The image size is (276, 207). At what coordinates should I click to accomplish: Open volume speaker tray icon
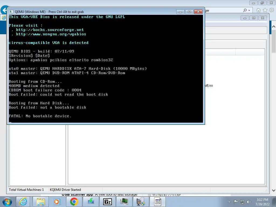click(249, 202)
